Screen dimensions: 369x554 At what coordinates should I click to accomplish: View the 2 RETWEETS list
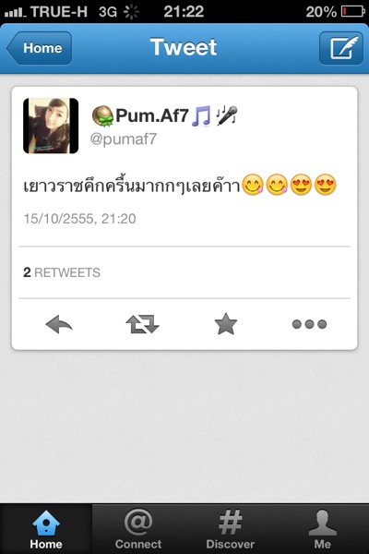point(62,272)
